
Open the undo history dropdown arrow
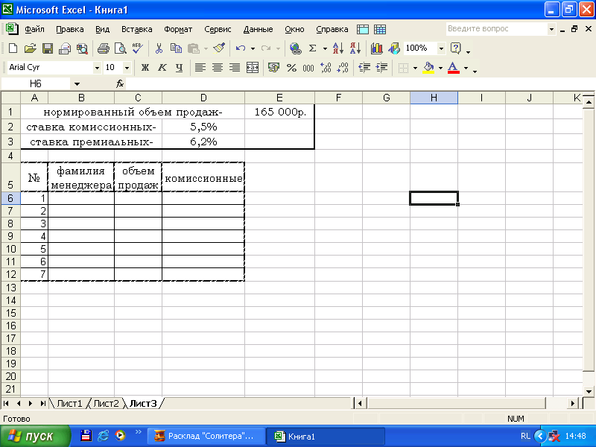(x=253, y=48)
